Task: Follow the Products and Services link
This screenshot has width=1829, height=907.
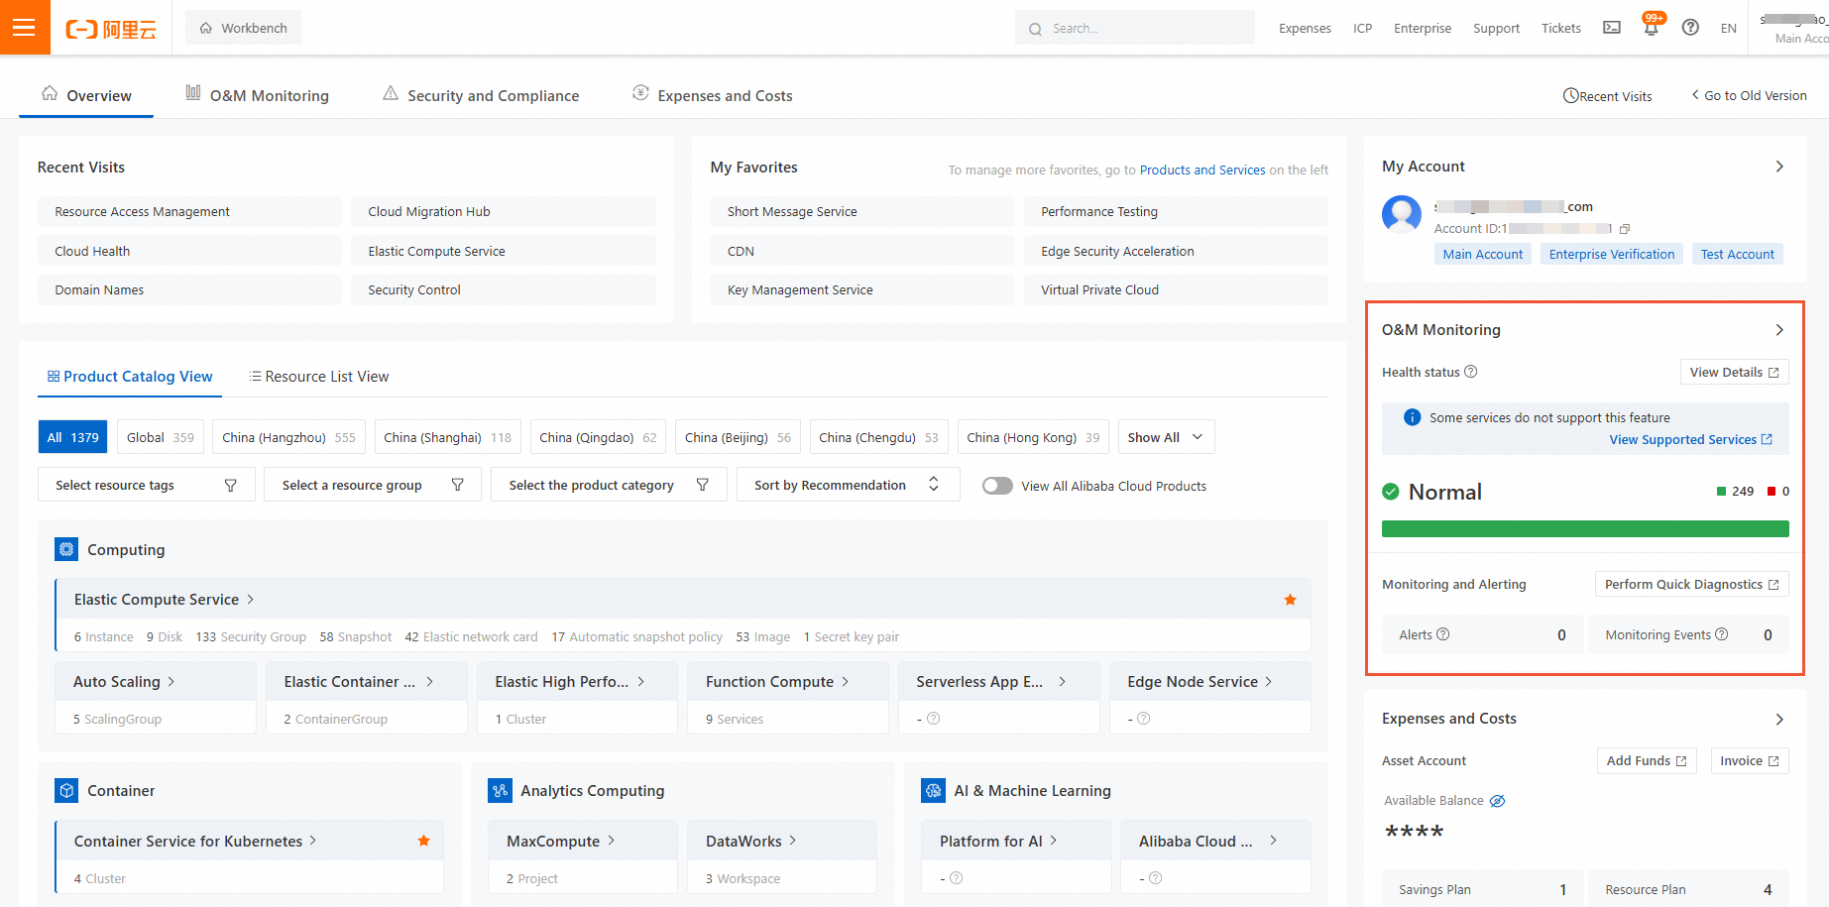Action: [1202, 170]
